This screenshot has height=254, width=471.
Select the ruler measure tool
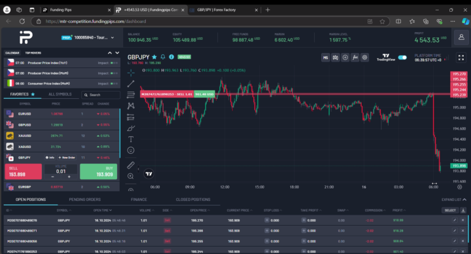pos(131,165)
